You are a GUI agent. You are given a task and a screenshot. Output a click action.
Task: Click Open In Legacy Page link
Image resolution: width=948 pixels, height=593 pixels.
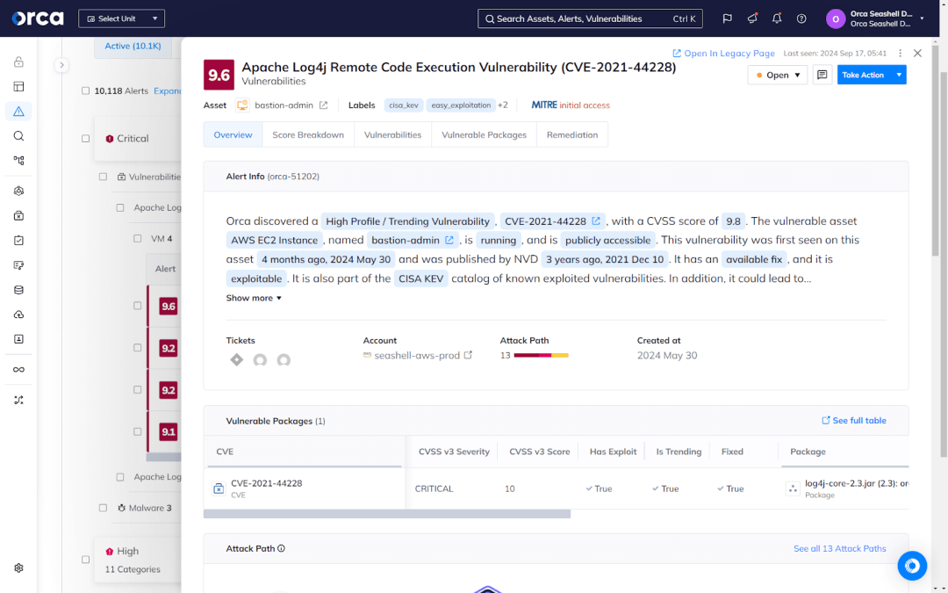tap(723, 54)
